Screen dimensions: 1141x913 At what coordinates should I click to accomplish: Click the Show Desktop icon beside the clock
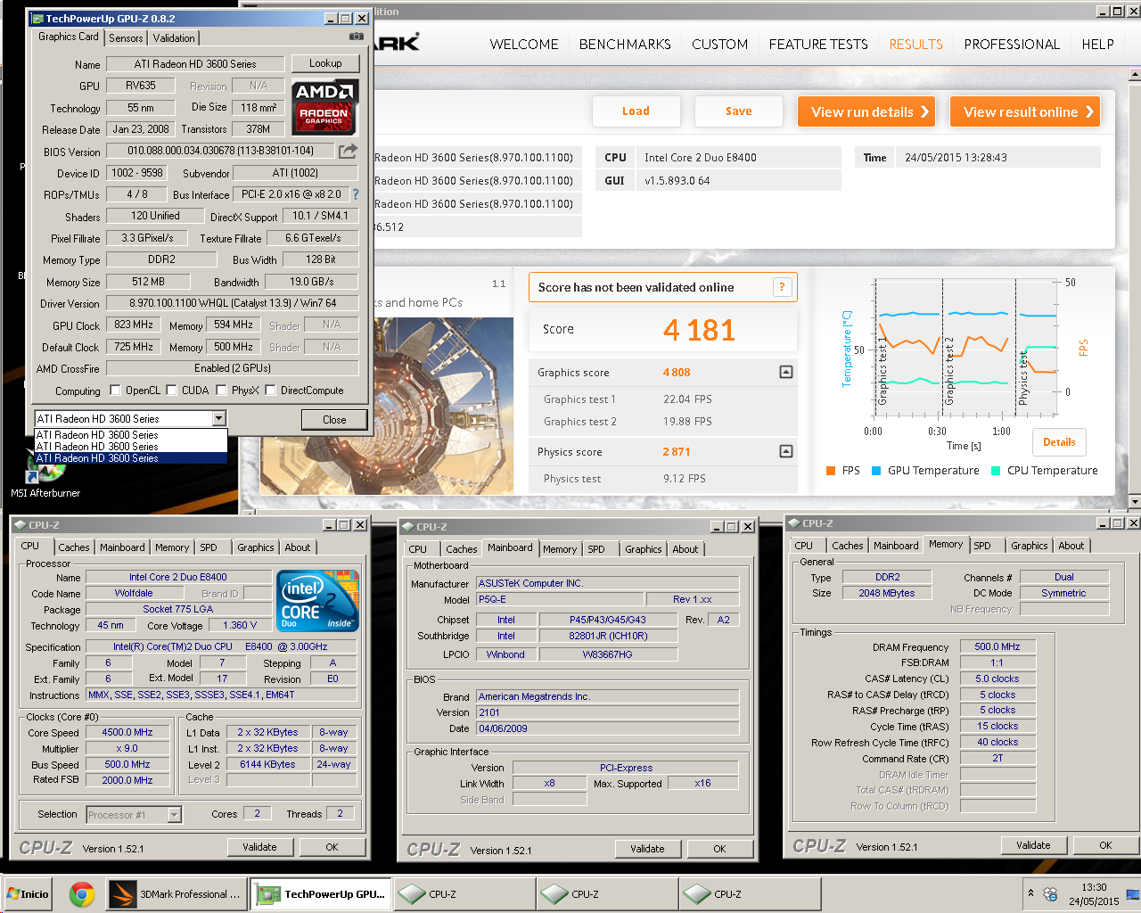pos(1134,893)
